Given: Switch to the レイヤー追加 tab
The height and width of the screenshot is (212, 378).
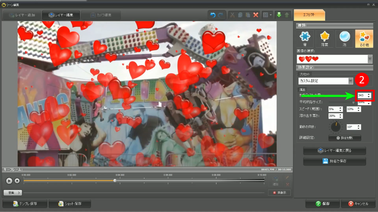Looking at the screenshot, I should (21, 15).
